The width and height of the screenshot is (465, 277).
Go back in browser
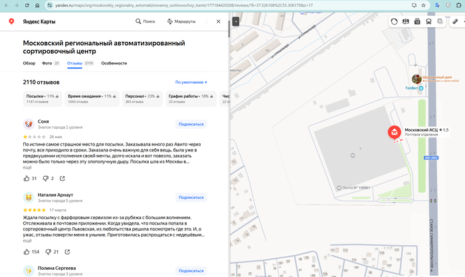pos(6,5)
